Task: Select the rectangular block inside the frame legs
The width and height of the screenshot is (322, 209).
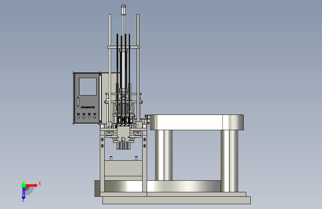Action: [123, 168]
